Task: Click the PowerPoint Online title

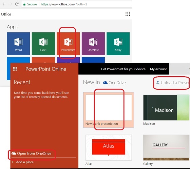Action: pyautogui.click(x=46, y=69)
